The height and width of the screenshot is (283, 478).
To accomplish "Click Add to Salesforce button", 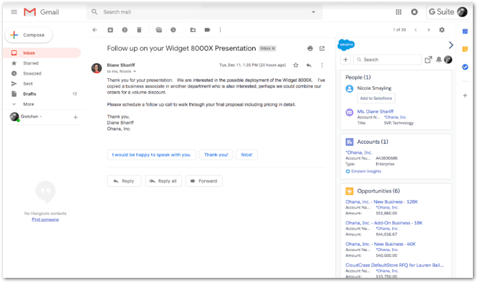I will 376,98.
